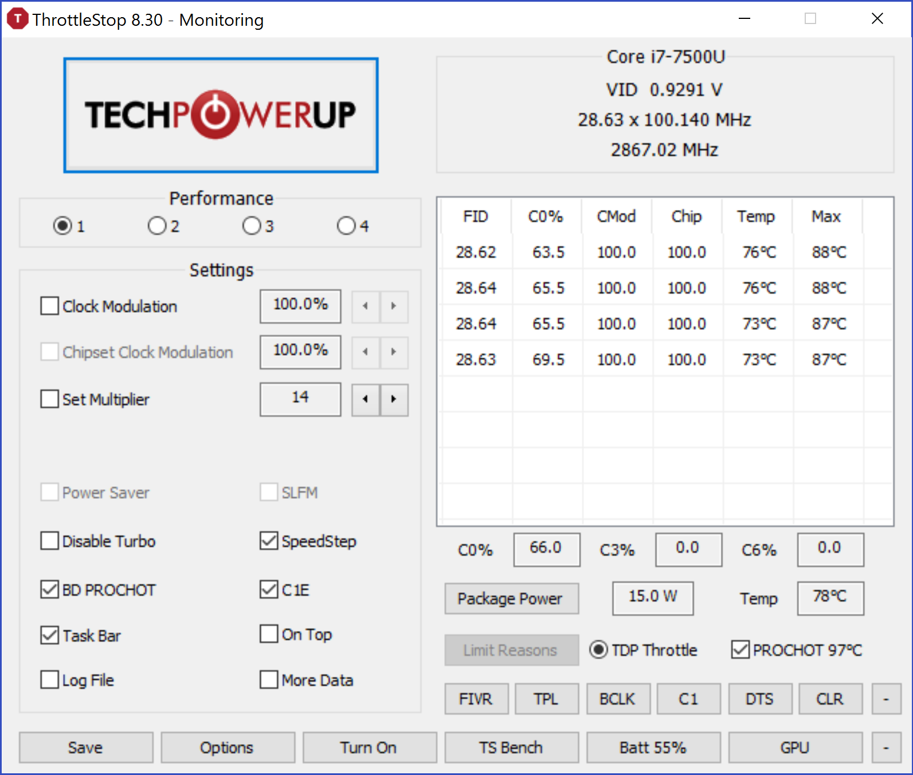Click the minus button beside CLR
The width and height of the screenshot is (913, 775).
click(885, 699)
